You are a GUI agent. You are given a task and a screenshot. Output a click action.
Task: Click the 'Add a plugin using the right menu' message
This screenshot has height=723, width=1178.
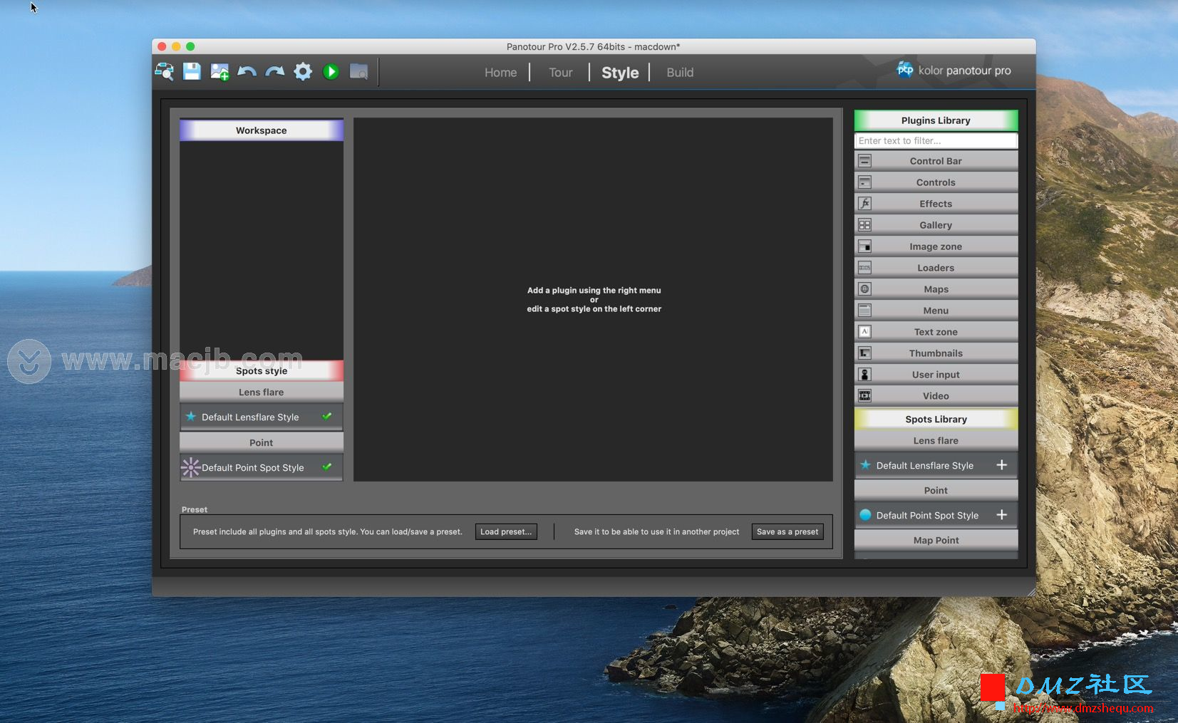tap(594, 290)
